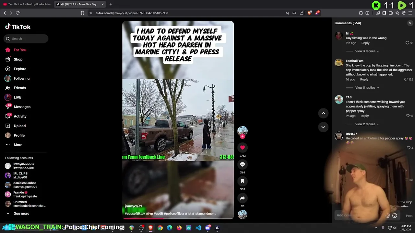Reply to FootballFam's comment
The height and width of the screenshot is (233, 415).
tap(364, 79)
